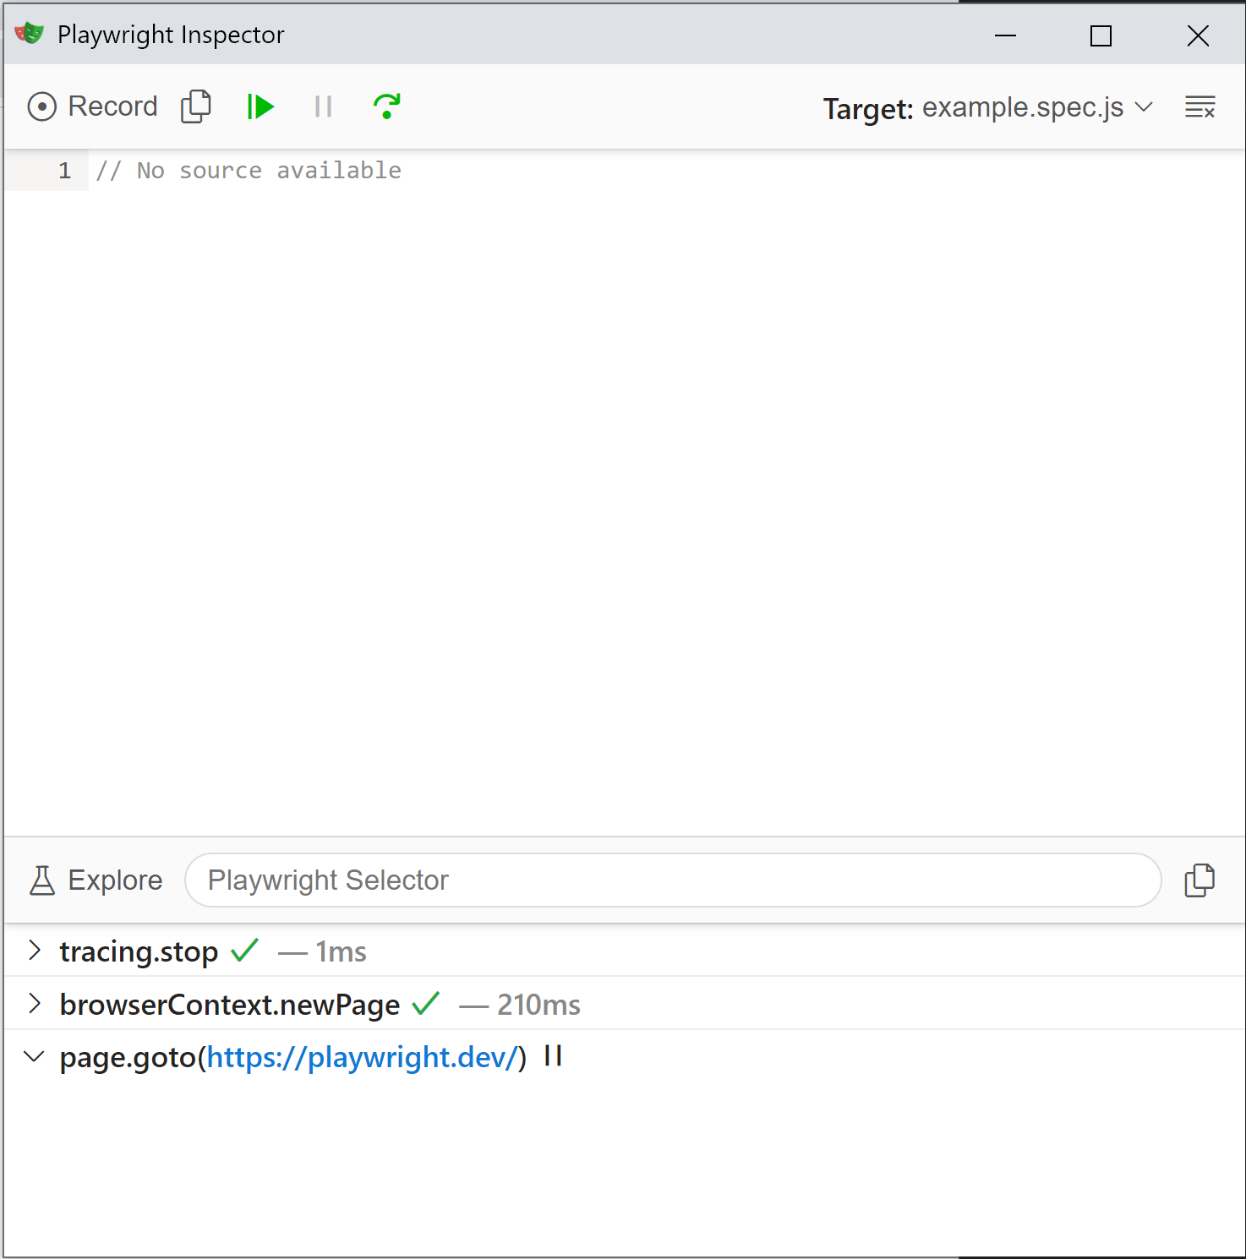
Task: Click the '210ms' duration text
Action: click(x=538, y=1005)
